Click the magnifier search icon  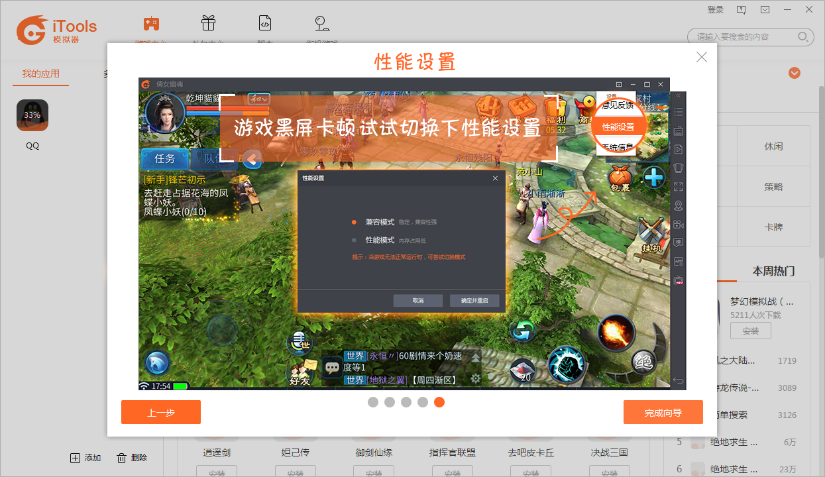(x=803, y=37)
